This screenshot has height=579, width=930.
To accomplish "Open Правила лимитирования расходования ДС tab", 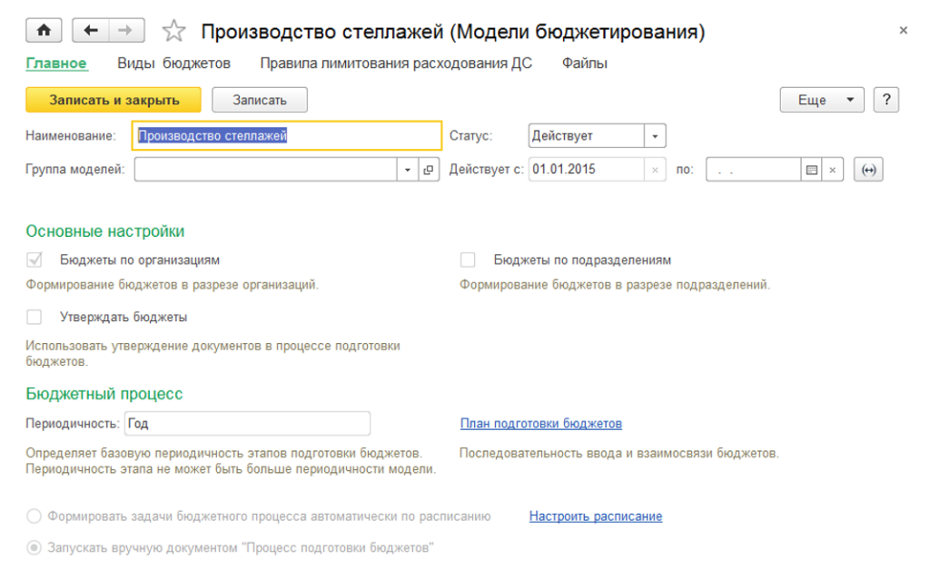I will pos(396,64).
